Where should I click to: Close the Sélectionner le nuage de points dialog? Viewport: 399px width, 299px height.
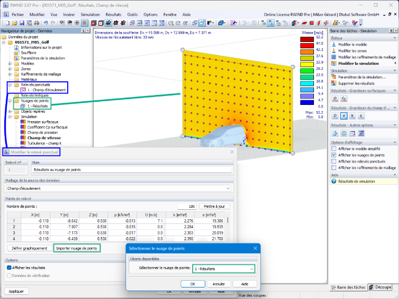(255, 249)
